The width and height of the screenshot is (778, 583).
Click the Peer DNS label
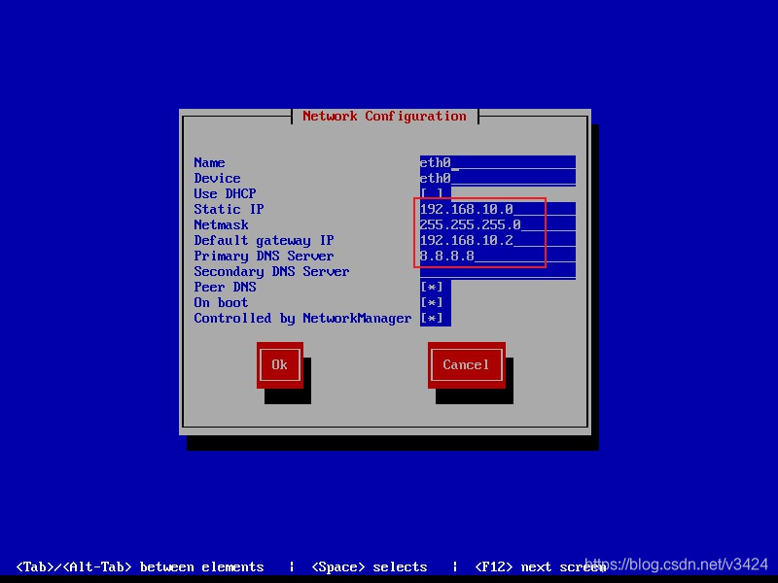(225, 287)
